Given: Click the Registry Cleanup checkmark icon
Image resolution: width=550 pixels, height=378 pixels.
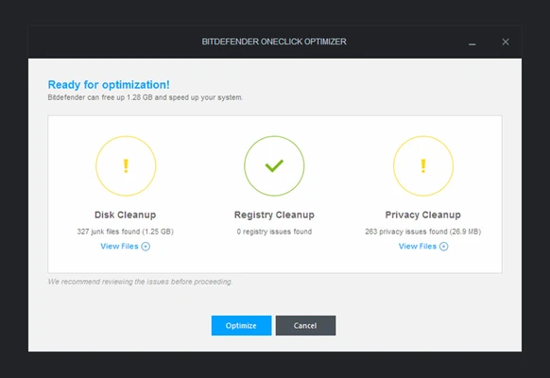Looking at the screenshot, I should point(274,166).
